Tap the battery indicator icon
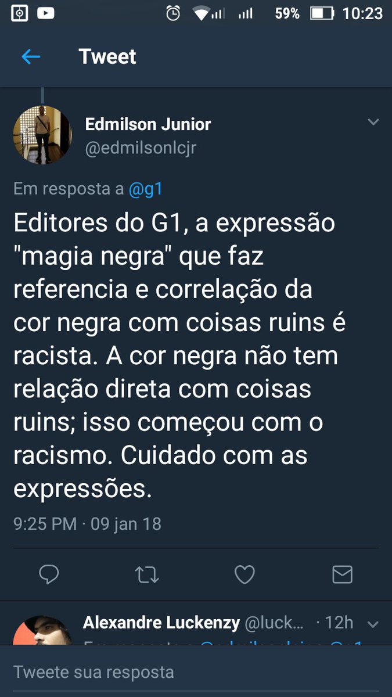 tap(321, 13)
